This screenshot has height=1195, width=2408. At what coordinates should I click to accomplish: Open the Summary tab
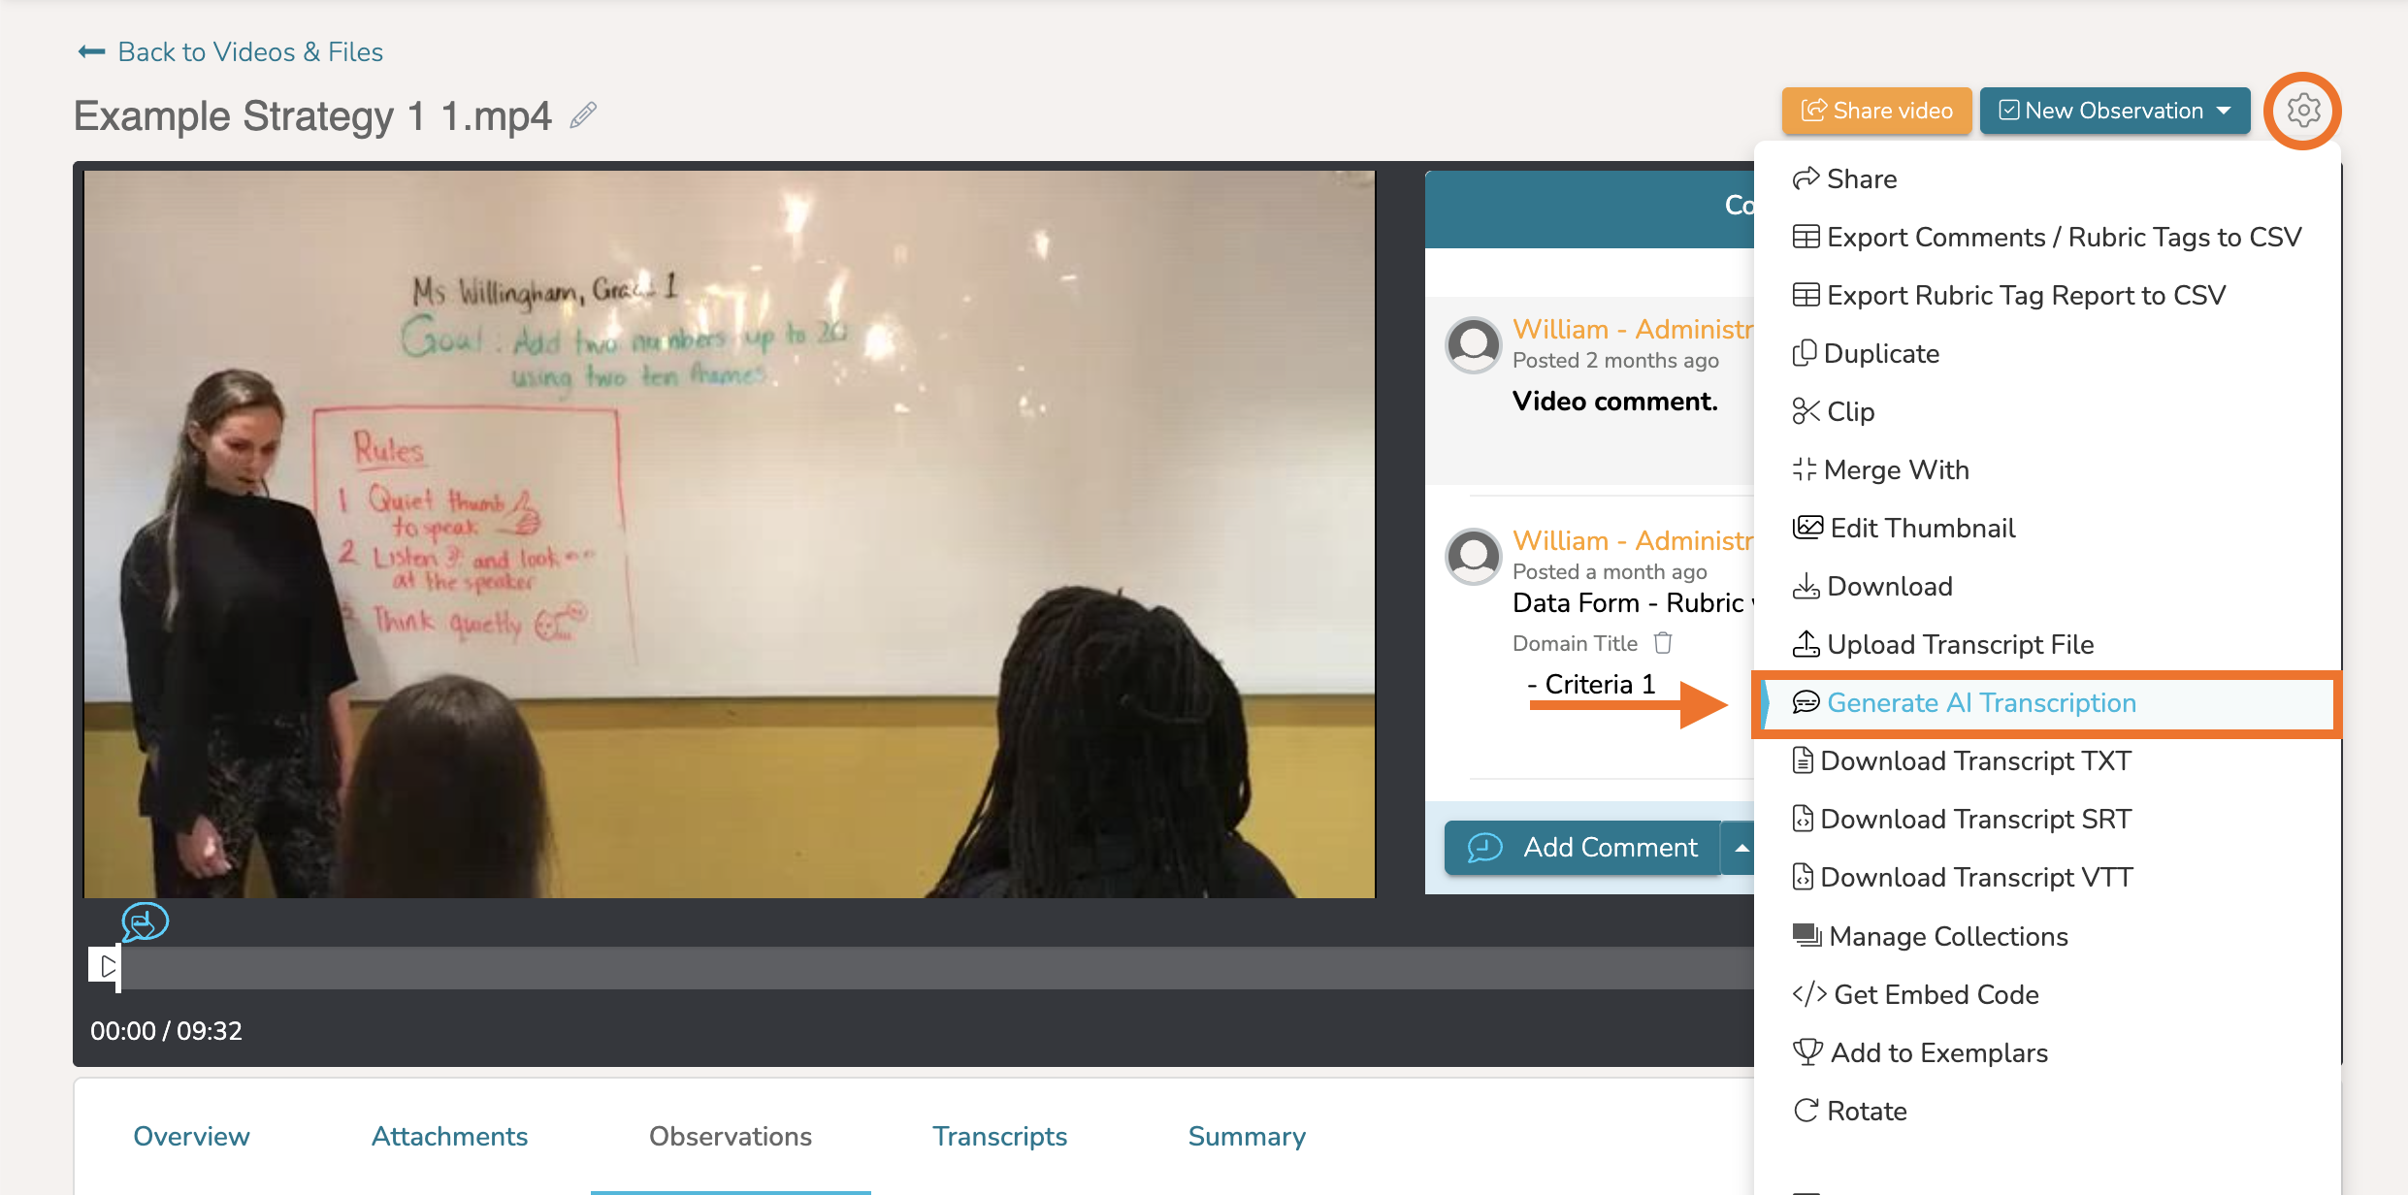click(1247, 1136)
